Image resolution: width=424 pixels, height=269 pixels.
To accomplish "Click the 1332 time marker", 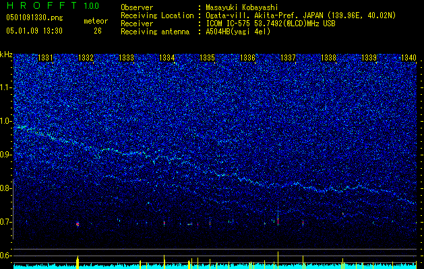I will (x=86, y=57).
